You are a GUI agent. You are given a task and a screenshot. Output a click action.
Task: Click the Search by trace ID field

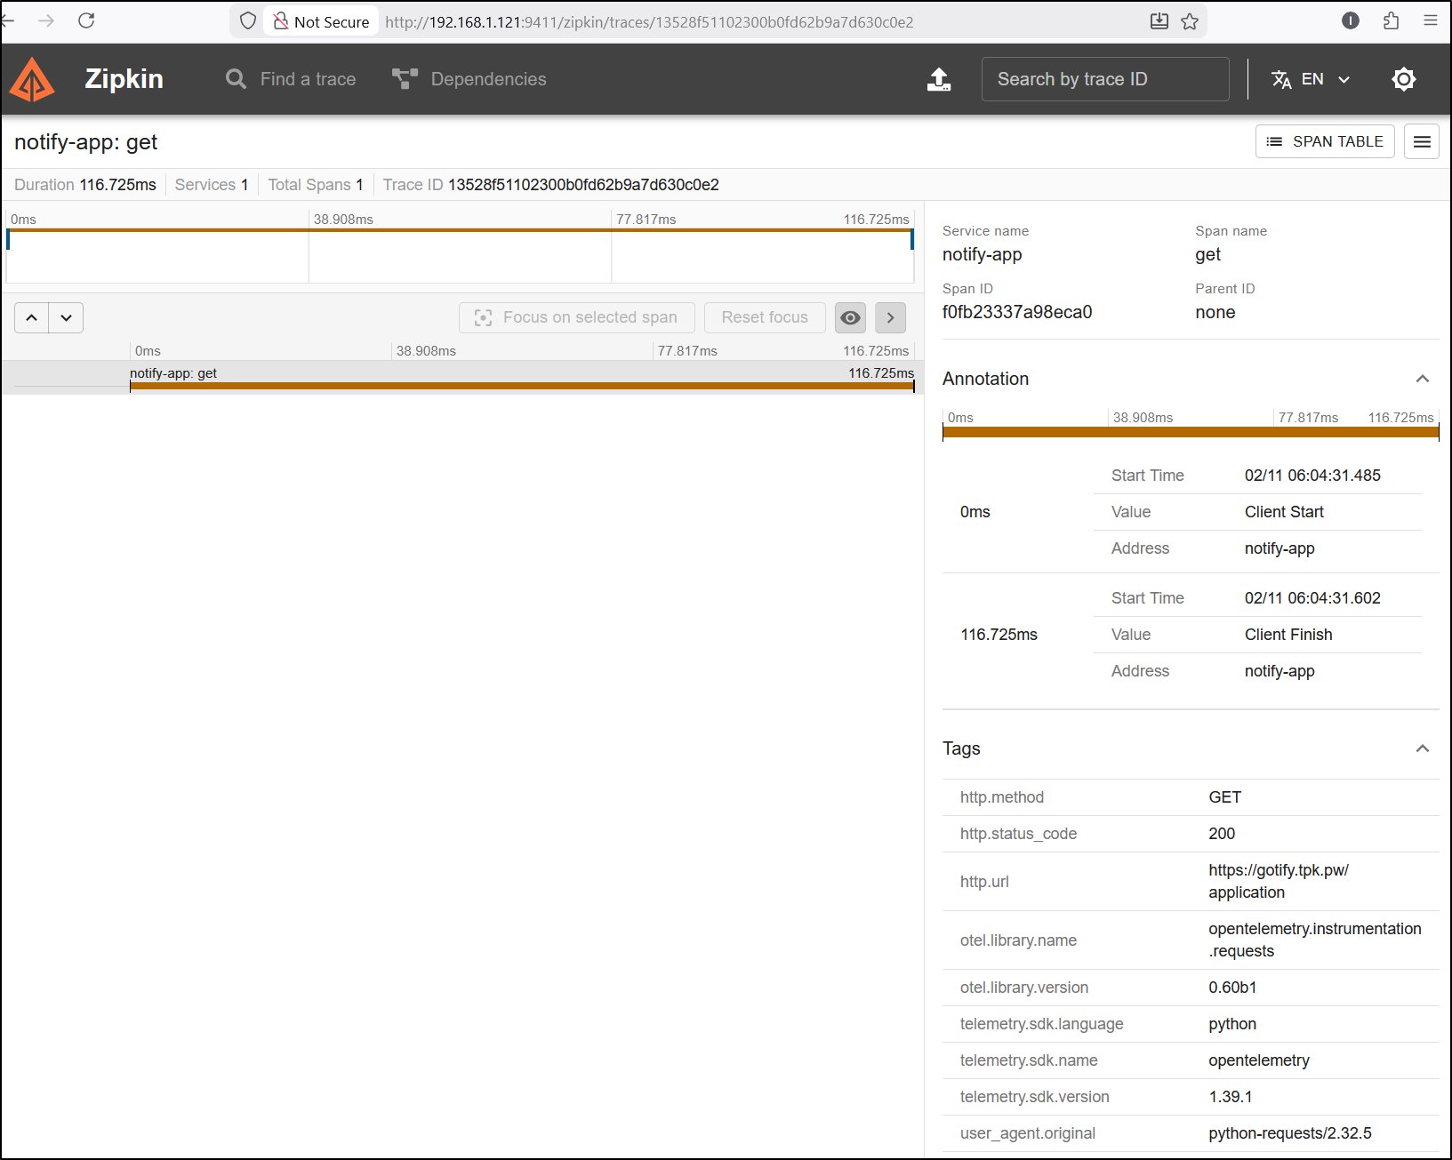(1104, 79)
